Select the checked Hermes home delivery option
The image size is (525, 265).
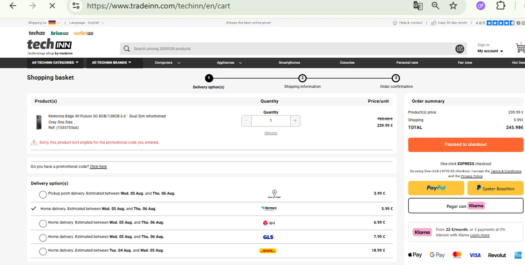[34, 208]
